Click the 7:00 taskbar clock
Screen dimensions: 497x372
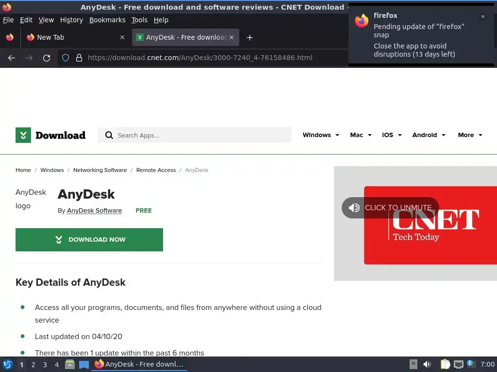pyautogui.click(x=487, y=364)
